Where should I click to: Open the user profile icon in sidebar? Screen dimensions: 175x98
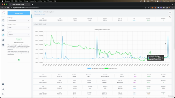click(3, 89)
